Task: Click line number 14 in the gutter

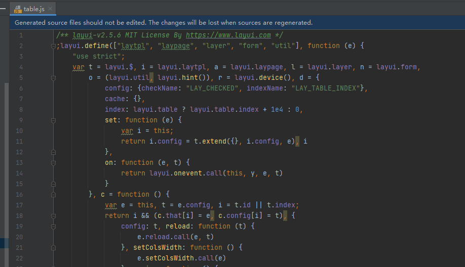Action: pyautogui.click(x=19, y=173)
